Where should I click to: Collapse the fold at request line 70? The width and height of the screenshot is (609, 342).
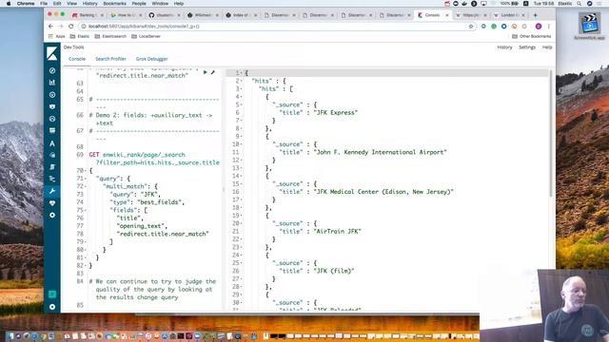[86, 171]
